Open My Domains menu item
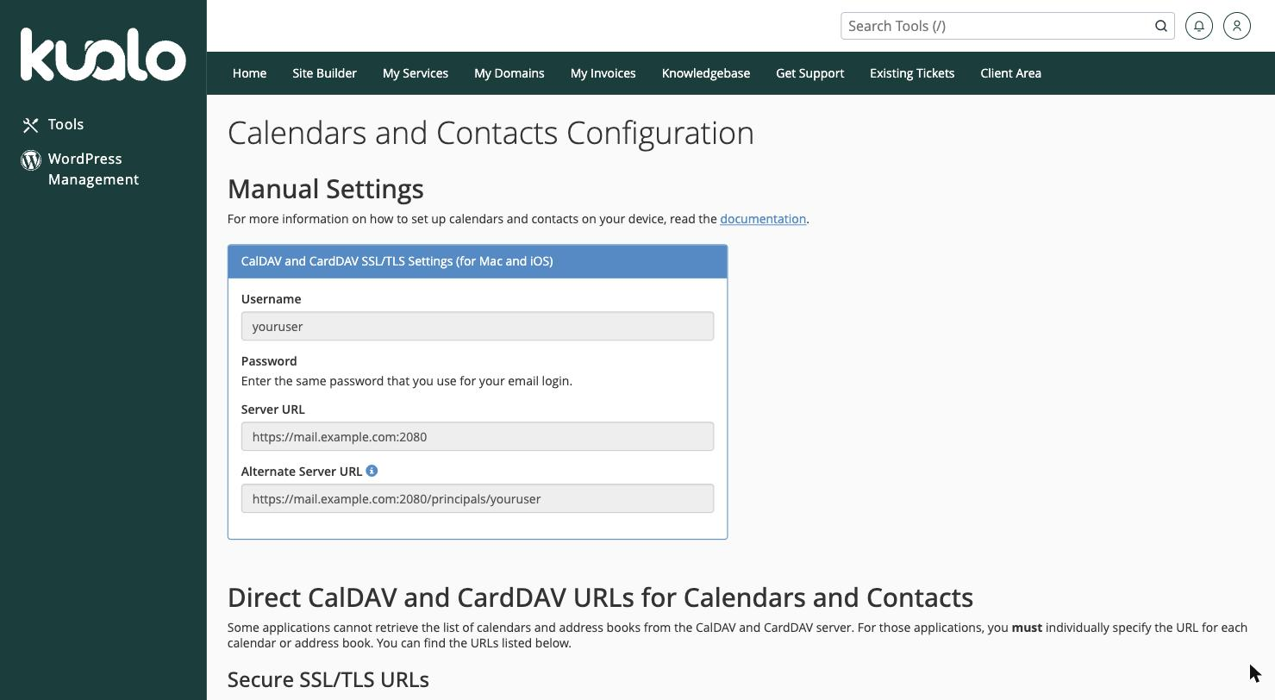The height and width of the screenshot is (700, 1275). tap(509, 73)
